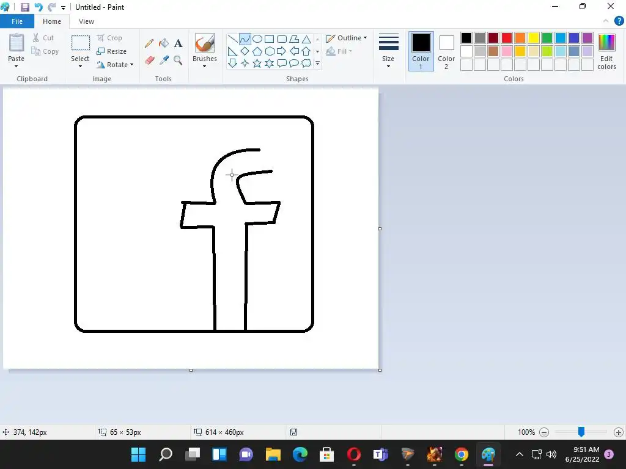Open the Select dropdown arrow
626x469 pixels.
tap(80, 66)
